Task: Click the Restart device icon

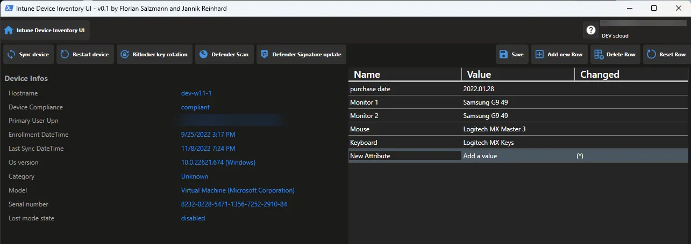Action: coord(65,54)
